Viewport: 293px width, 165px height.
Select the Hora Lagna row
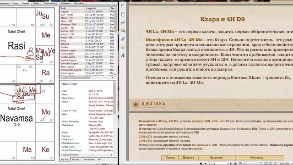point(87,54)
